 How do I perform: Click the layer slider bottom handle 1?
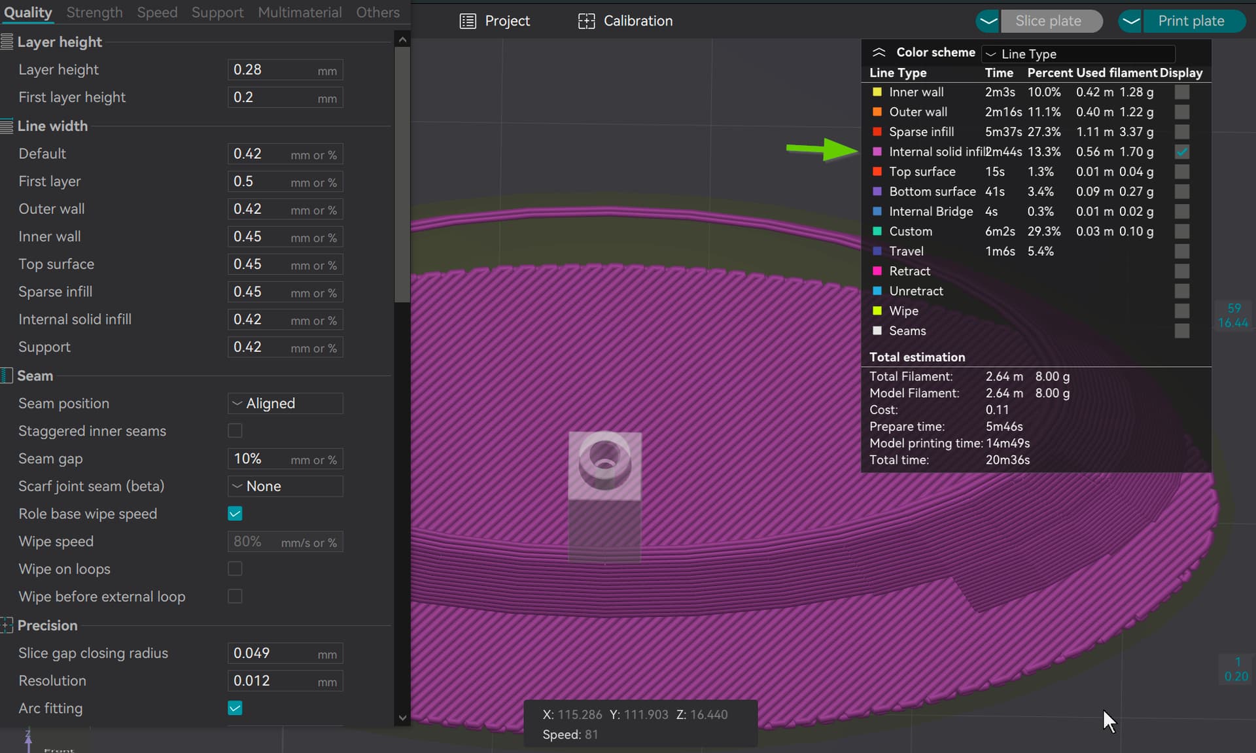tap(1236, 669)
